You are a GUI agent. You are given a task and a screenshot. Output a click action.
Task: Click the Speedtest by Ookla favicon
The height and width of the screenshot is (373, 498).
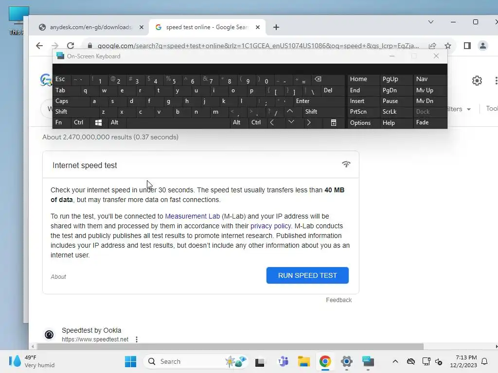pyautogui.click(x=49, y=334)
